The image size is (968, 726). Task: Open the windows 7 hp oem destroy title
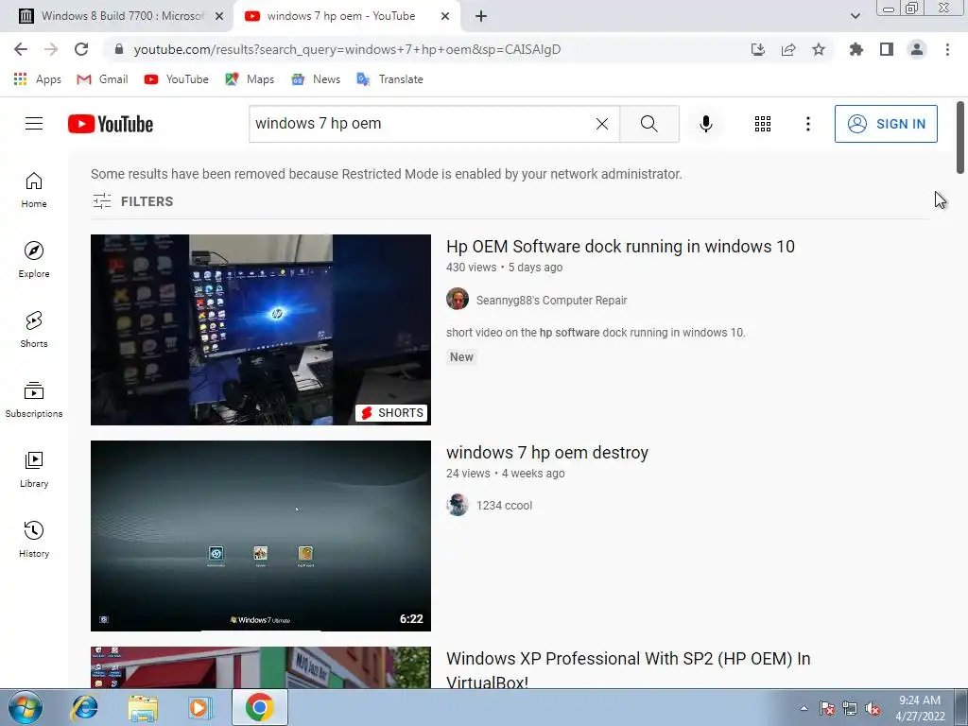pyautogui.click(x=547, y=453)
